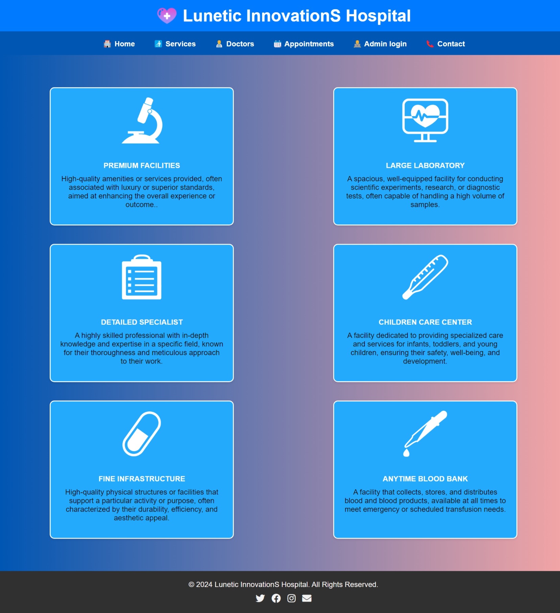Click the description starting 'A facility that collects, stores'
The width and height of the screenshot is (560, 613).
tap(425, 501)
